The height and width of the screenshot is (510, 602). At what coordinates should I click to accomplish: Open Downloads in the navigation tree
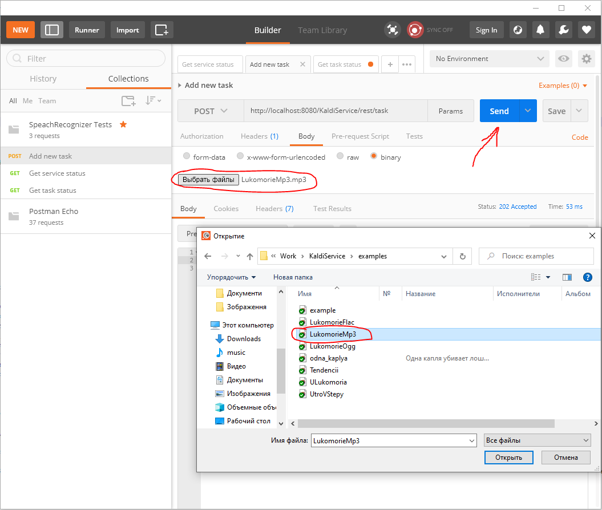[244, 339]
